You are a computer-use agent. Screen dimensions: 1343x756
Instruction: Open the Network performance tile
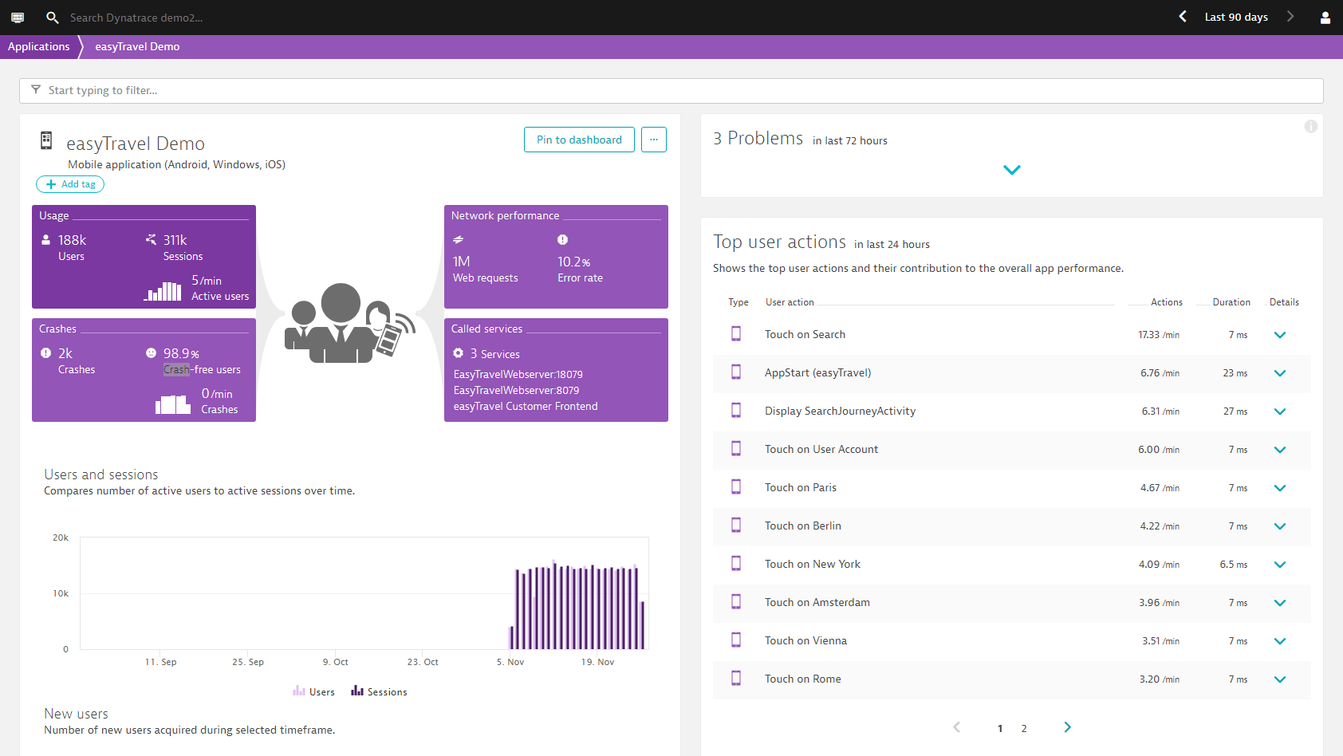click(x=556, y=257)
